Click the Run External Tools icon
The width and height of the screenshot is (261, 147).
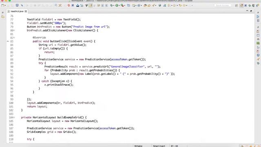pos(122,5)
